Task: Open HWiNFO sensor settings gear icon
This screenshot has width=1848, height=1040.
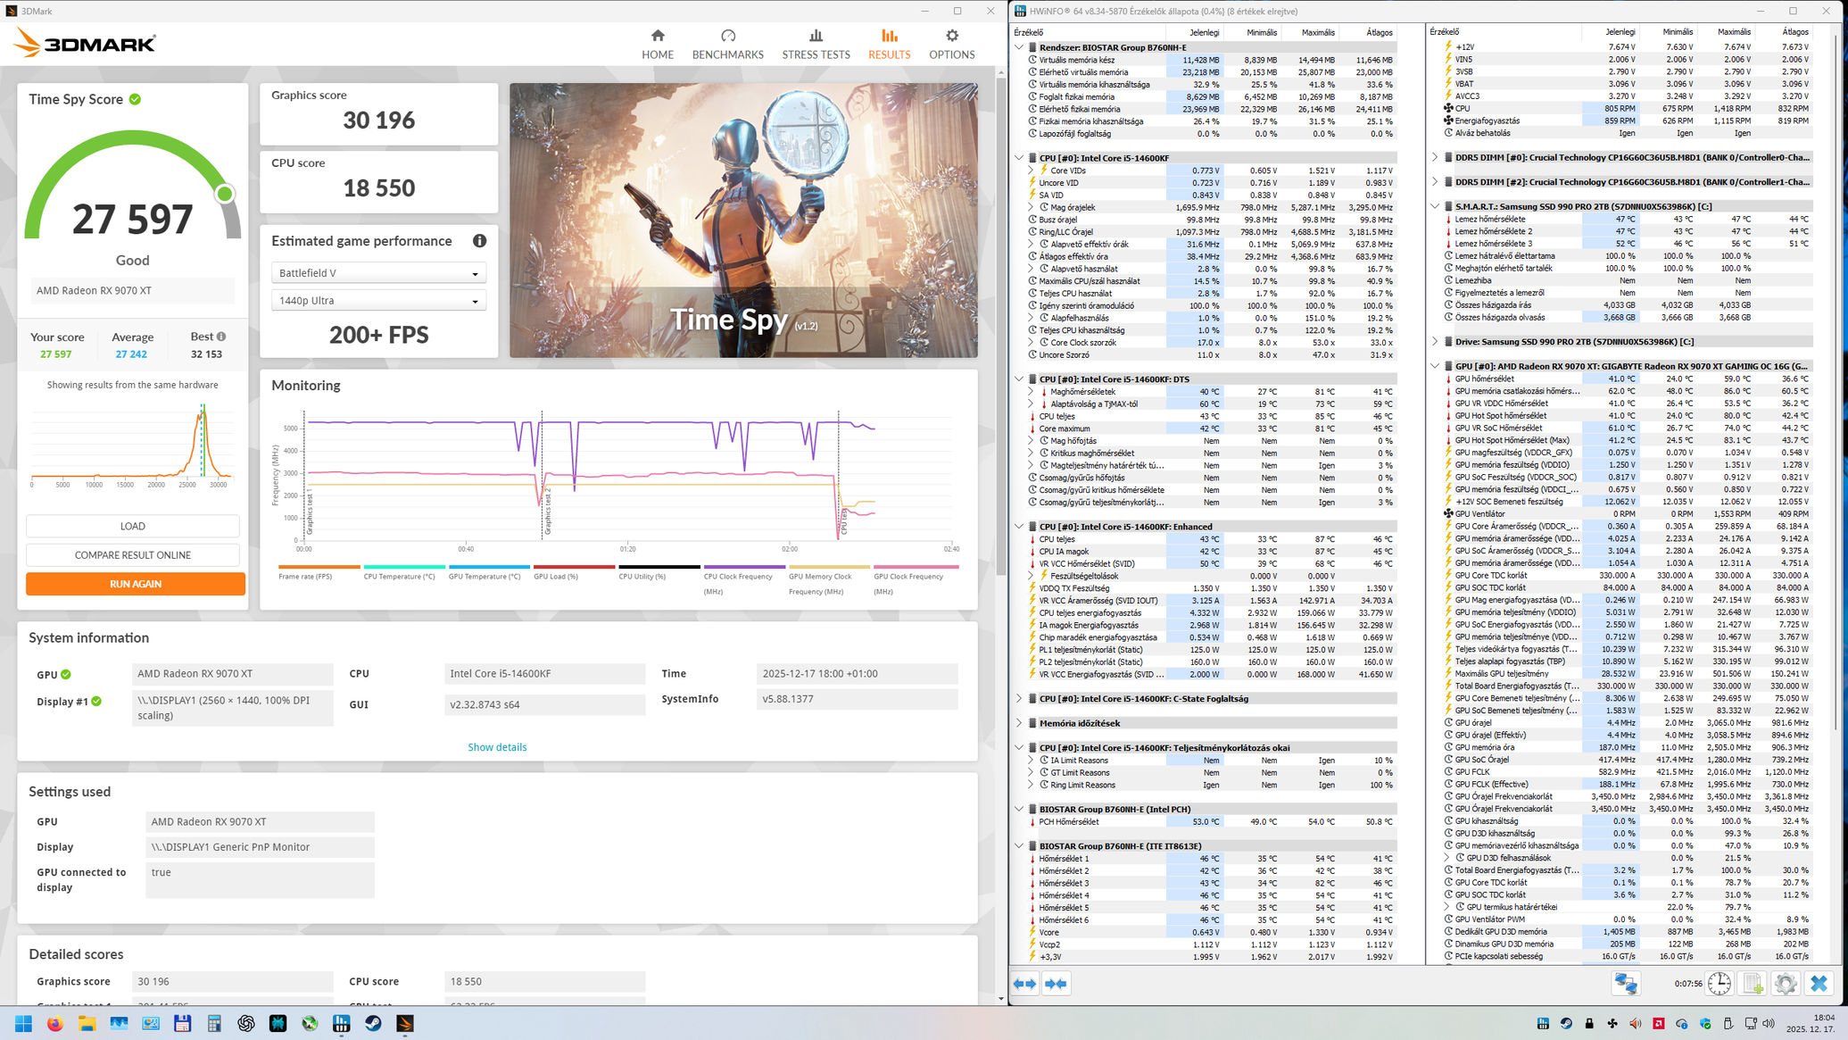Action: [x=1786, y=984]
